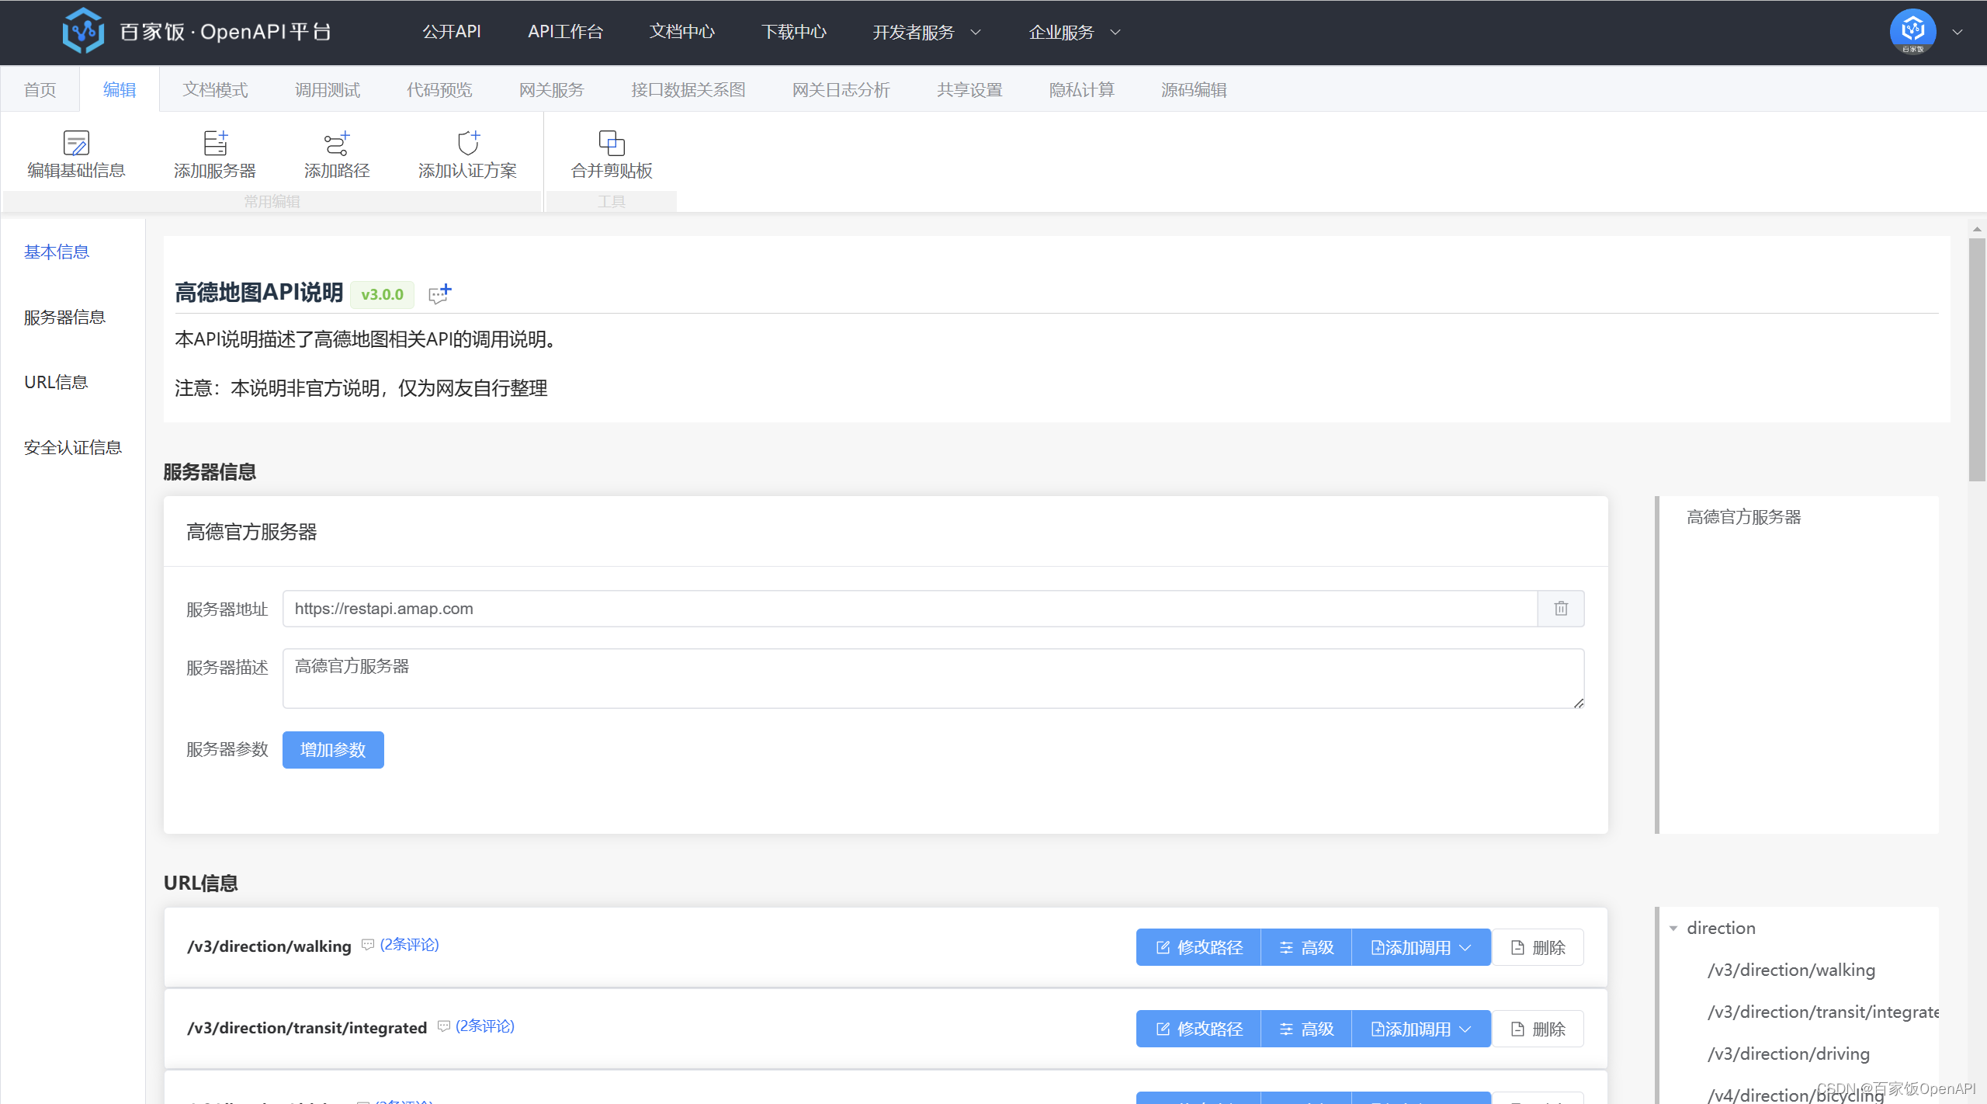The image size is (1987, 1104).
Task: Click comment bubble icon for /v3/direction/transit/integrated
Action: [443, 1026]
